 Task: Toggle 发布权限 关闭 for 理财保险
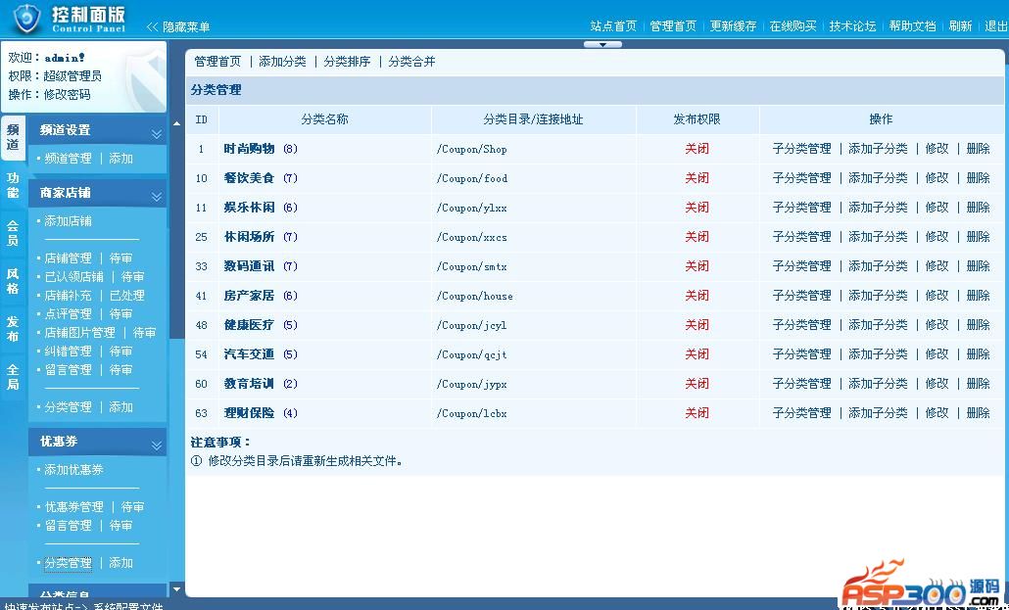(697, 413)
